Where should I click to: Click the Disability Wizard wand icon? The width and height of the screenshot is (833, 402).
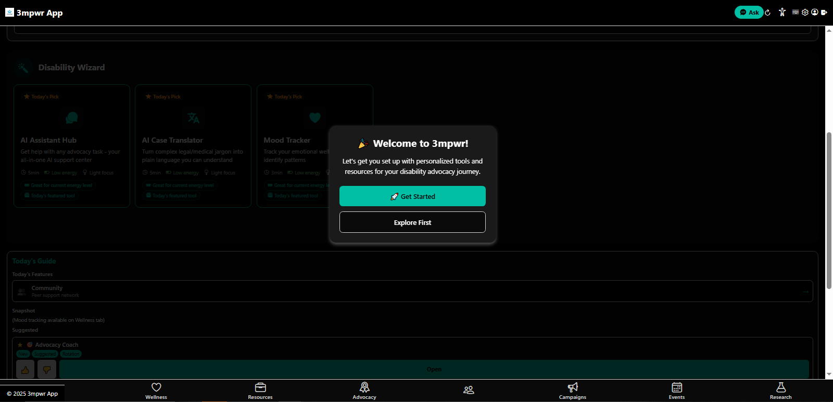click(22, 68)
